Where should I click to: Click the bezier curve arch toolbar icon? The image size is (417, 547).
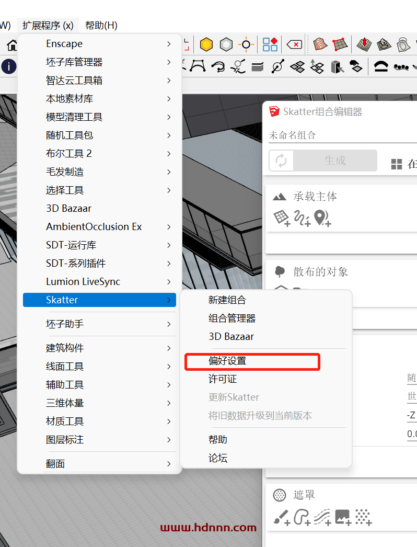(198, 66)
